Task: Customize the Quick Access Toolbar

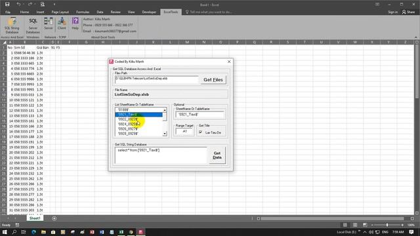Action: [x=54, y=5]
